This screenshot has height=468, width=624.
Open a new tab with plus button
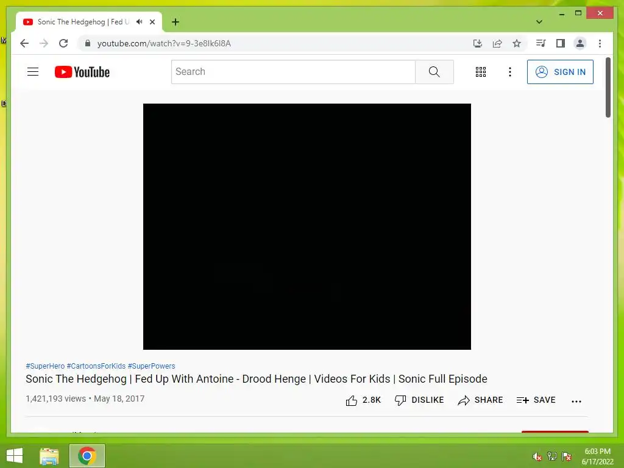(x=175, y=22)
